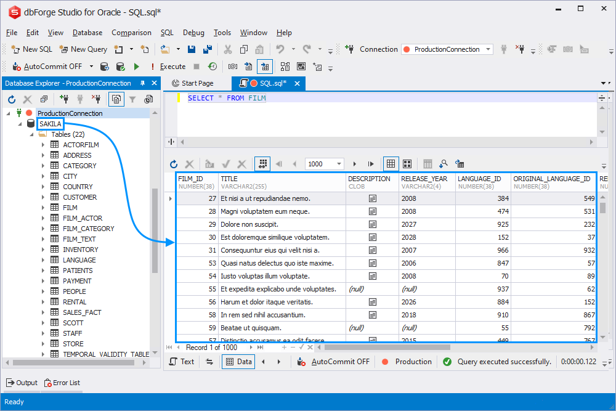Undo the last editor action
This screenshot has width=616, height=411.
281,49
